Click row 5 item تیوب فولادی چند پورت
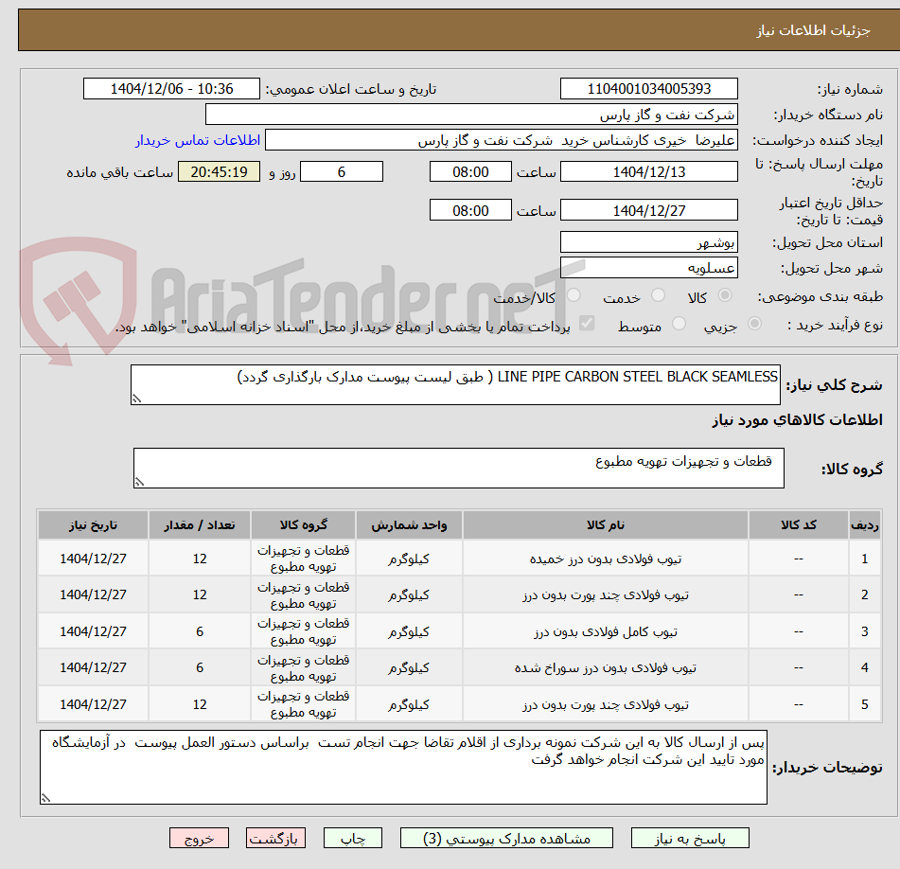900x869 pixels. 605,704
